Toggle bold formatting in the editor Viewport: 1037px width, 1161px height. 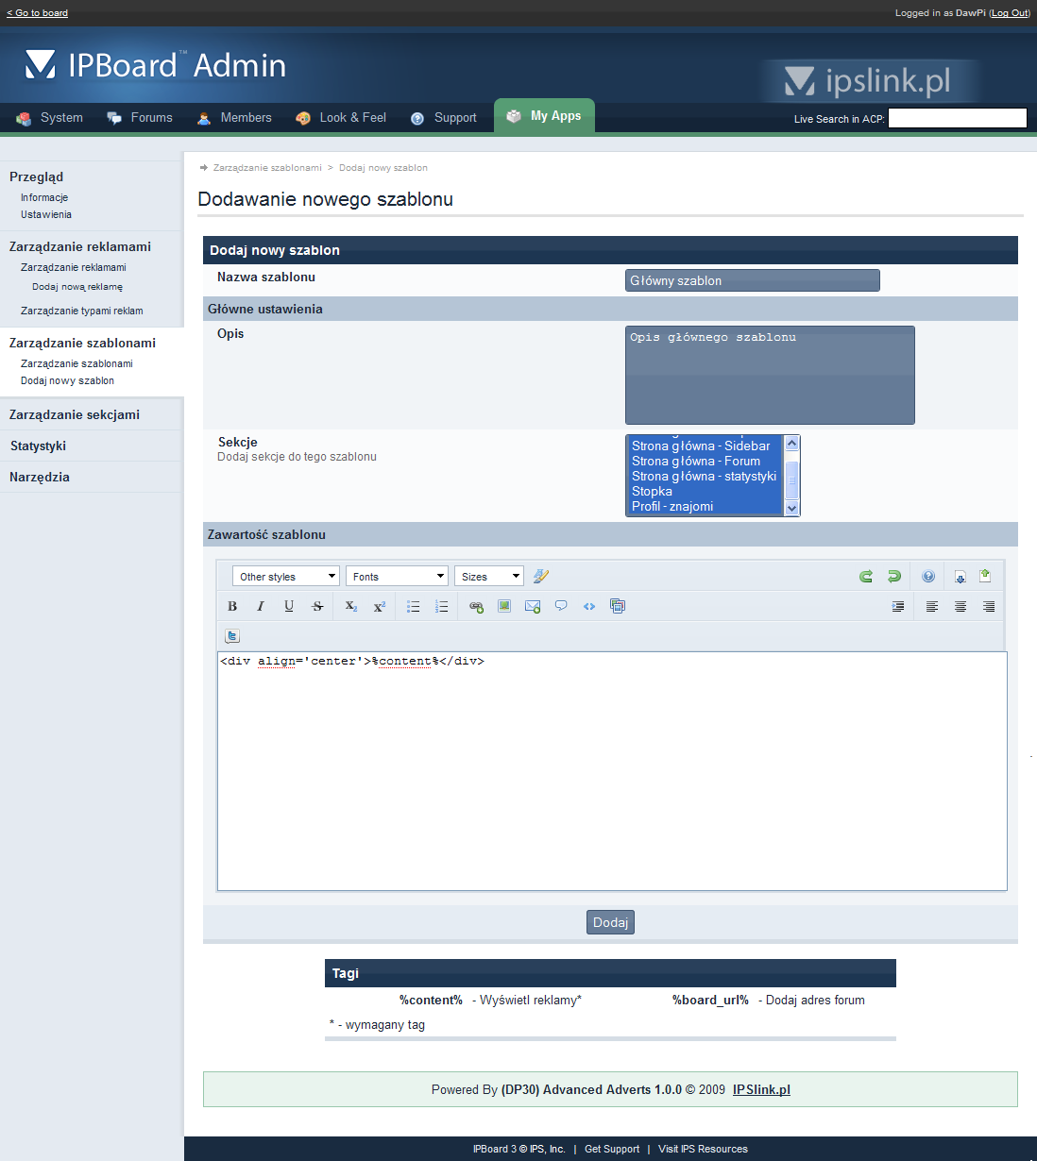click(232, 606)
